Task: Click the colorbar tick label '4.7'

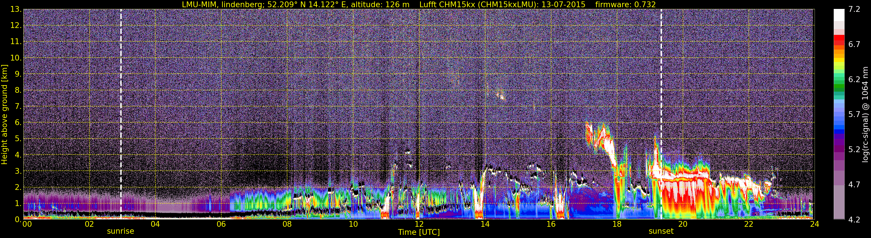Action: click(854, 185)
